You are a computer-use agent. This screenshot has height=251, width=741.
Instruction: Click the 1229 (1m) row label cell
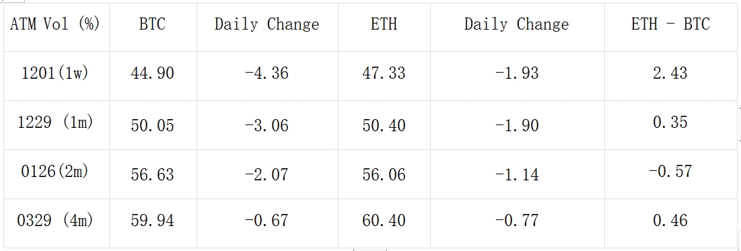point(57,125)
